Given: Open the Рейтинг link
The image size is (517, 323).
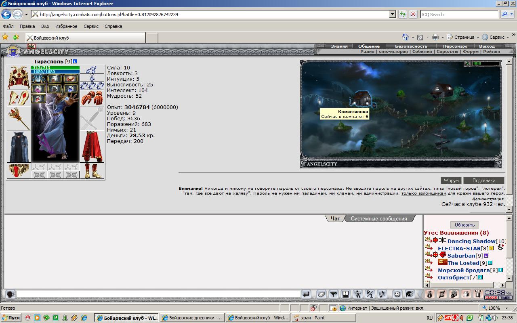Looking at the screenshot, I should [x=492, y=52].
